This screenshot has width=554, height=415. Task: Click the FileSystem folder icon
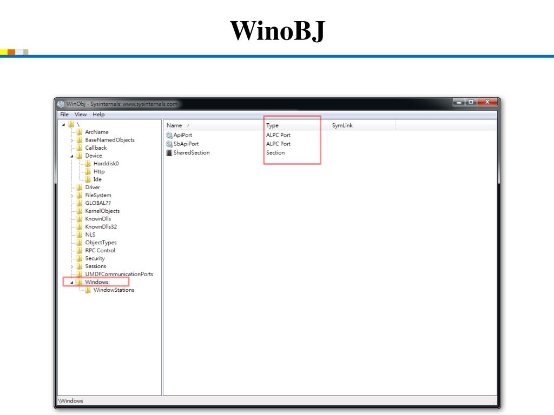[x=80, y=195]
